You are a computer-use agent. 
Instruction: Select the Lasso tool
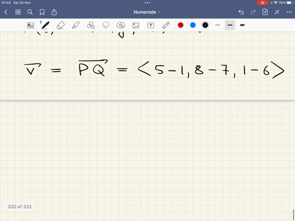coord(106,25)
